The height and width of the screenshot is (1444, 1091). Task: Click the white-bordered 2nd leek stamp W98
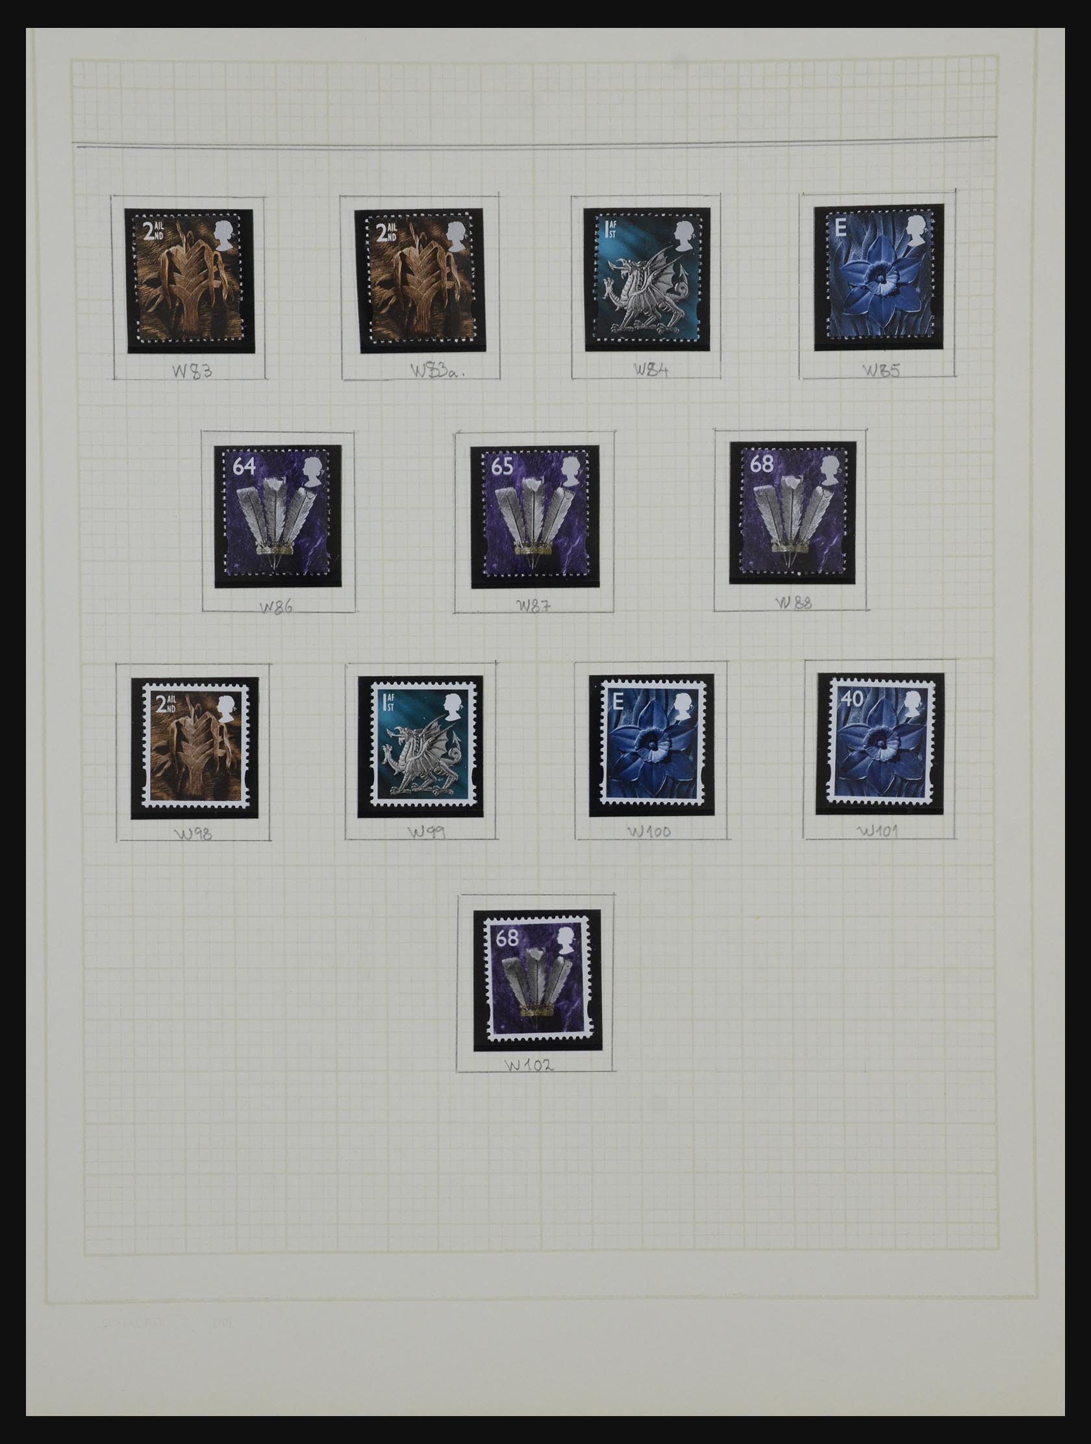pos(195,748)
